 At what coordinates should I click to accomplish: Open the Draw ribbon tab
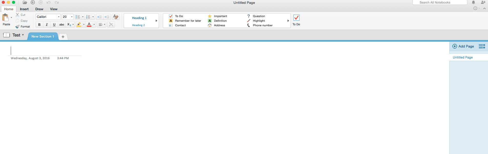coord(39,9)
